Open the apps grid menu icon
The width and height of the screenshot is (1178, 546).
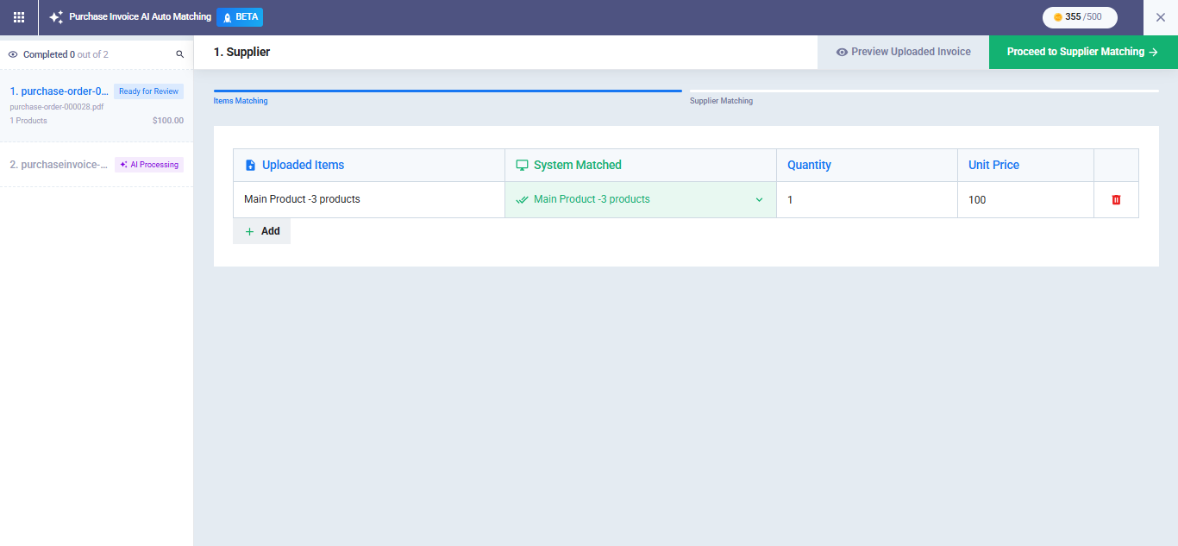tap(19, 17)
